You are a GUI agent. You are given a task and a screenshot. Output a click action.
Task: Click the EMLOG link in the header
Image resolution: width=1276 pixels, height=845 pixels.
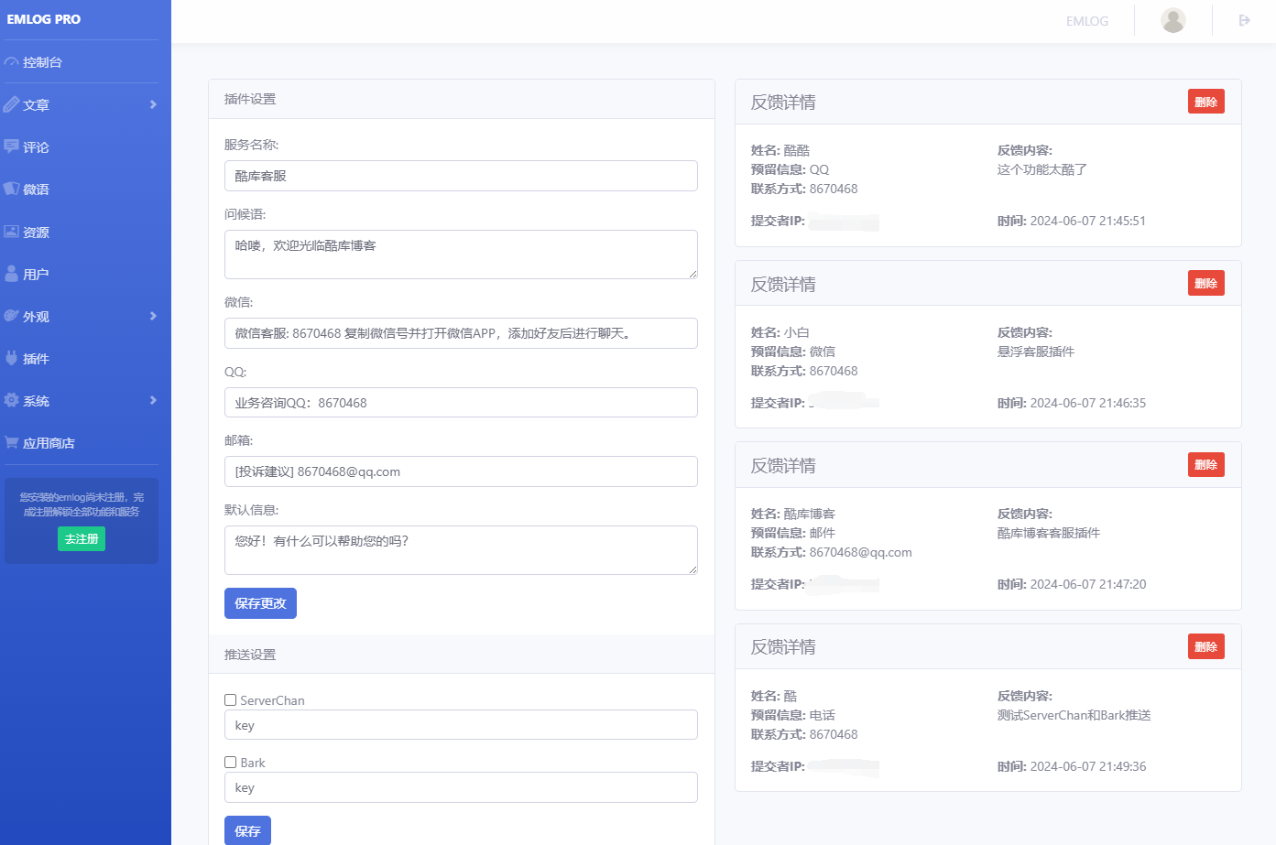pos(1087,21)
